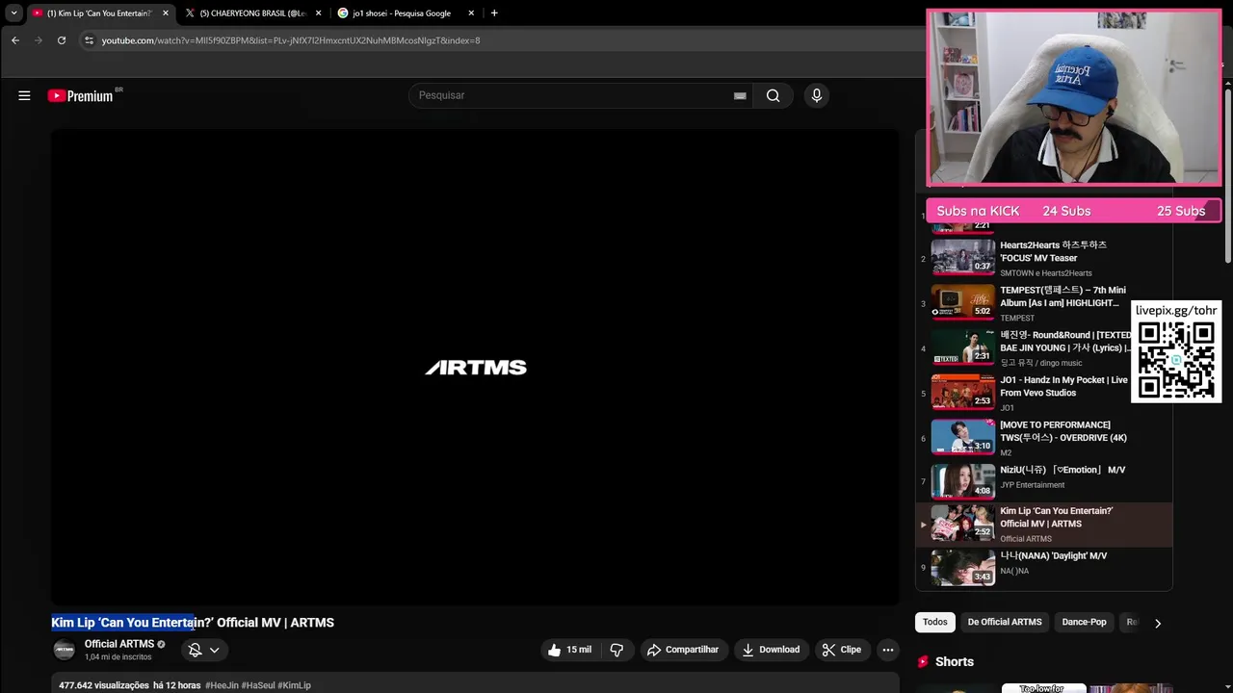Create a clip with Clipe button
Screen dimensions: 1233x693
(841, 650)
